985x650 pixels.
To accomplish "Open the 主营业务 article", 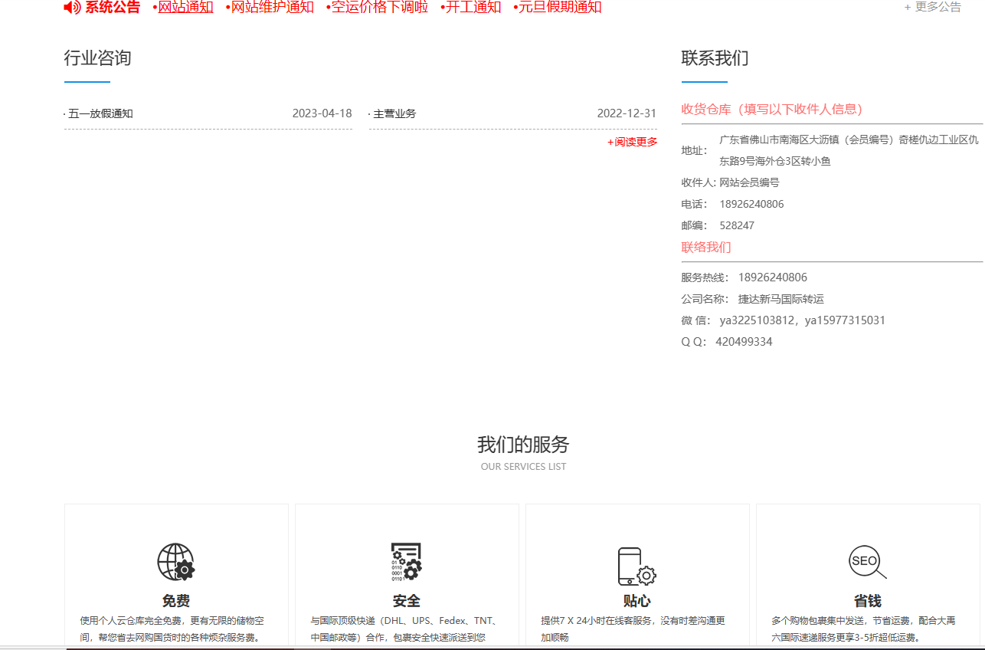I will pyautogui.click(x=394, y=113).
